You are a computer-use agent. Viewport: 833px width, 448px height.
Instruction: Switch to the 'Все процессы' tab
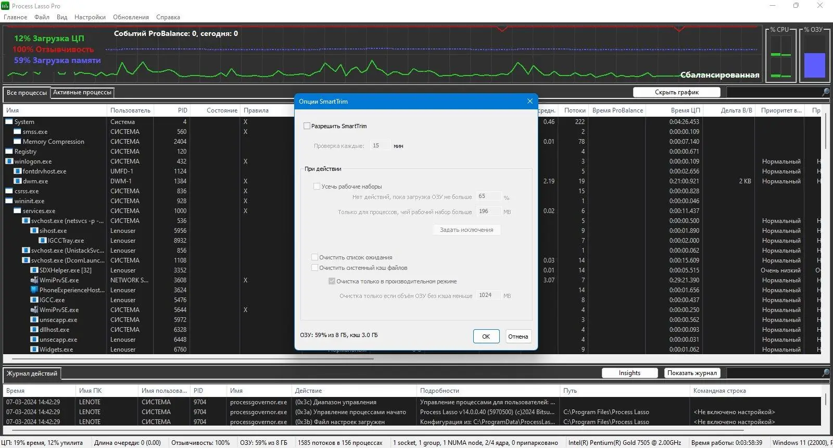click(27, 93)
